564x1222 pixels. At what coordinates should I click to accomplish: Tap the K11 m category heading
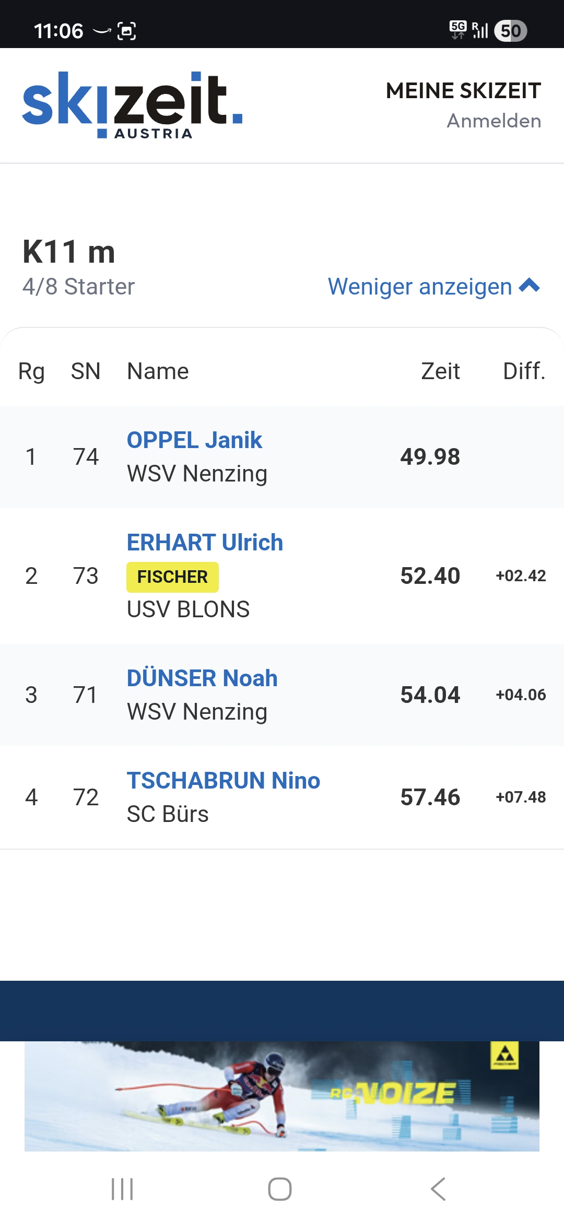(x=69, y=252)
